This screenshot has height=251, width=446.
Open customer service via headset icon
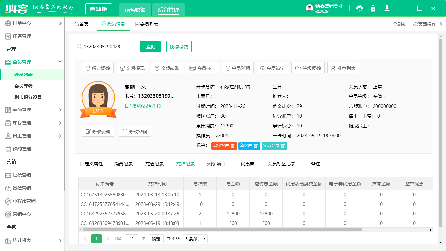point(359,8)
